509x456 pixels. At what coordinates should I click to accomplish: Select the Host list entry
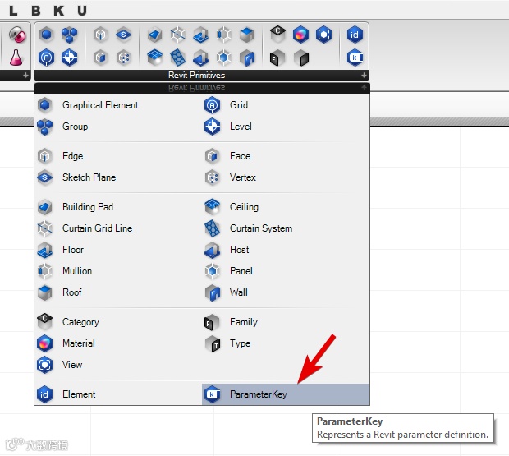tap(286, 250)
